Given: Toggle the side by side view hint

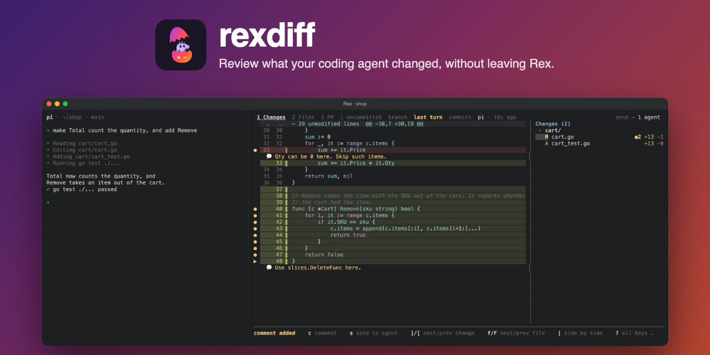Looking at the screenshot, I should tap(580, 333).
